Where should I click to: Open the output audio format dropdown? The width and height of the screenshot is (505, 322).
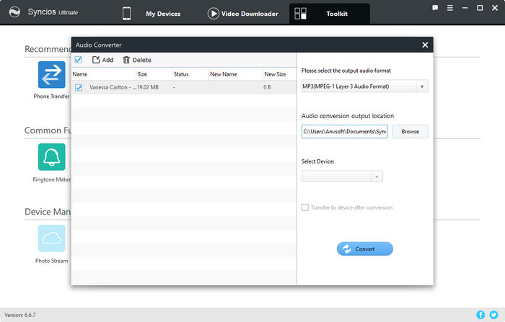(x=364, y=86)
